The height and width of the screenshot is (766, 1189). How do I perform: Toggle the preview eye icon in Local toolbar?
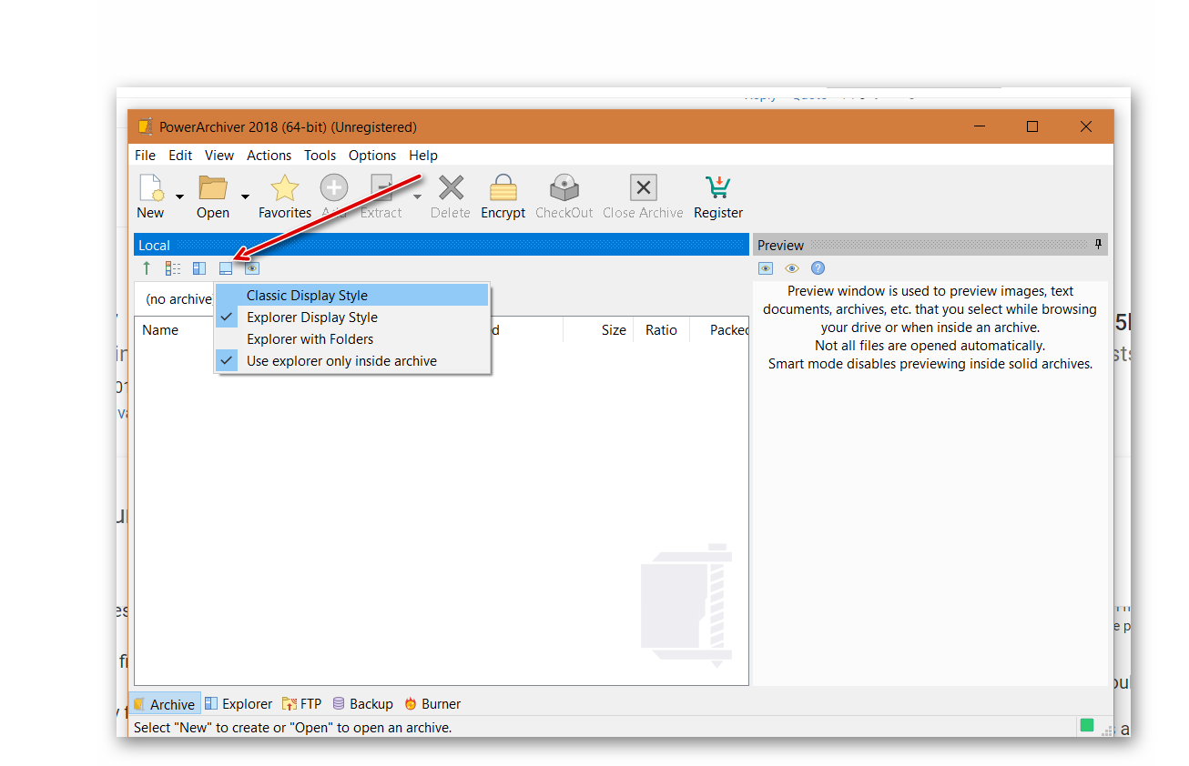(x=252, y=268)
